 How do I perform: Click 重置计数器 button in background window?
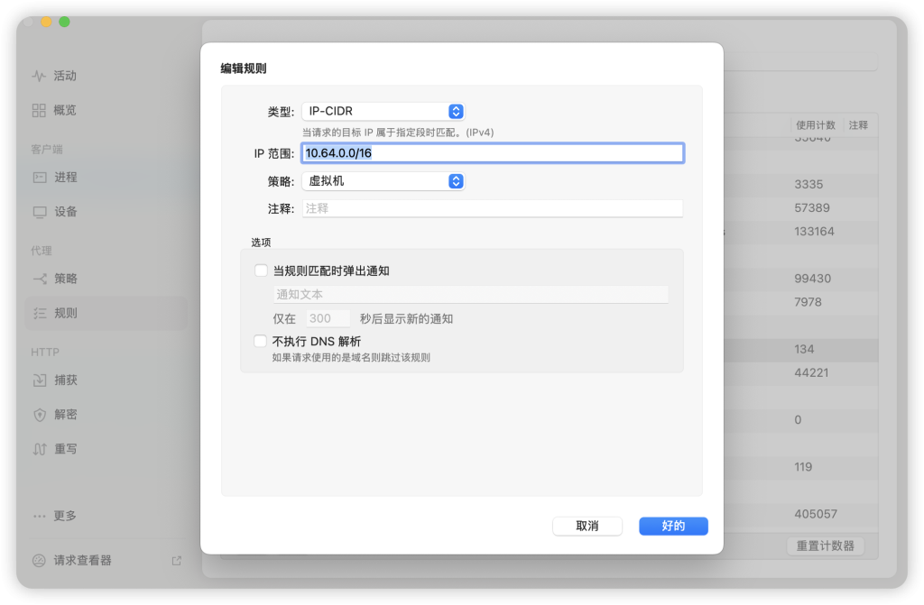[x=825, y=546]
